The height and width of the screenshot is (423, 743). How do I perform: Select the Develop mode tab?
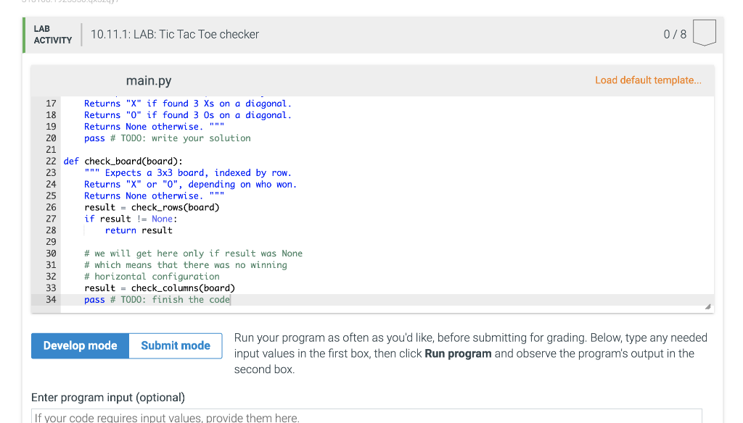(x=80, y=345)
